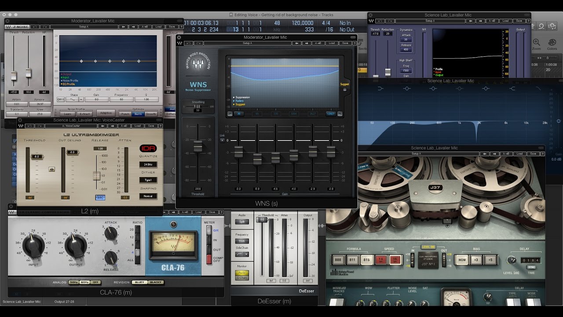Set CLA-76 analog hum to 50Hz
This screenshot has width=563, height=317.
pyautogui.click(x=73, y=282)
